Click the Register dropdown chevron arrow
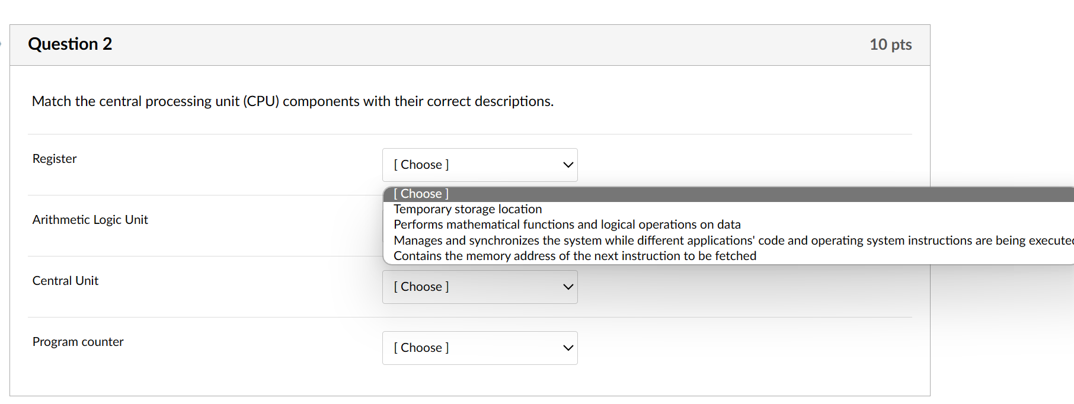 (x=568, y=165)
